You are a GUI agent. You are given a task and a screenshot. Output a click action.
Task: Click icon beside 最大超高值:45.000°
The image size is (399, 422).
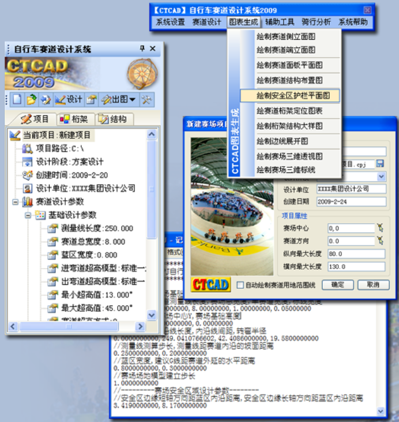53,308
